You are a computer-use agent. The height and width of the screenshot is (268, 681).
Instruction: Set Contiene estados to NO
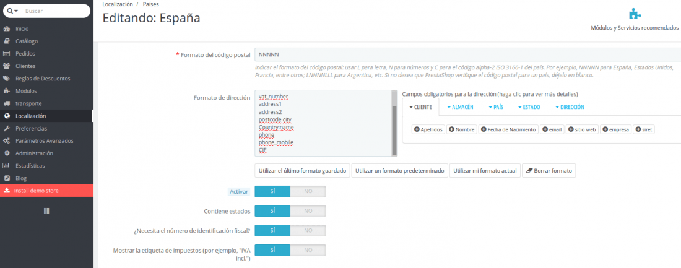[x=308, y=211]
